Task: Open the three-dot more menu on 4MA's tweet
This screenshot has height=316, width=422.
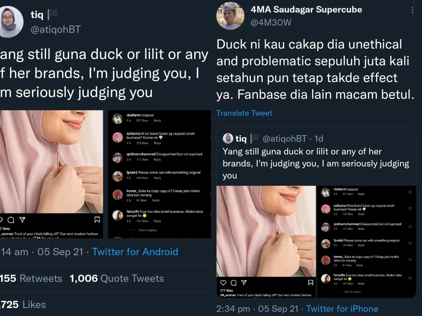Action: click(412, 10)
